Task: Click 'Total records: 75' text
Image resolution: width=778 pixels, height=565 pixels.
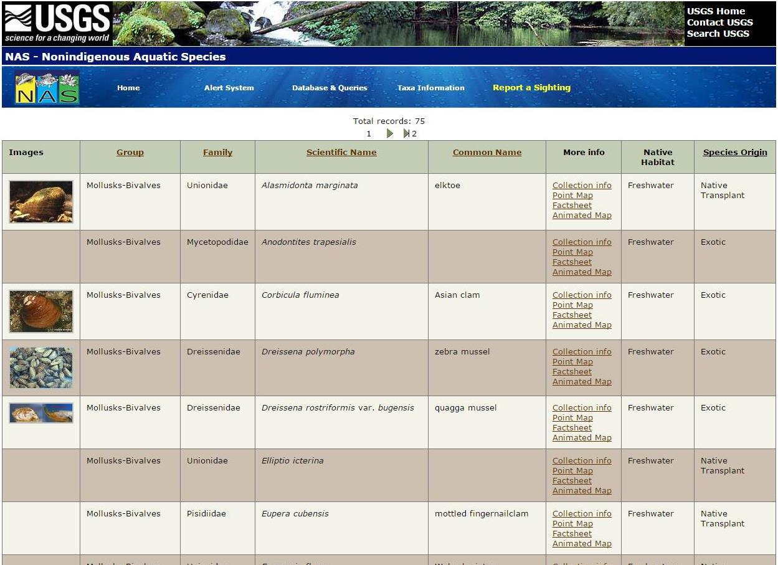Action: (389, 121)
